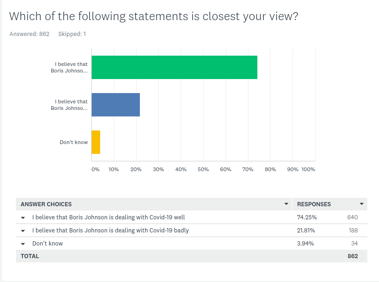This screenshot has height=282, width=379.
Task: Click the question title heading
Action: [x=154, y=16]
